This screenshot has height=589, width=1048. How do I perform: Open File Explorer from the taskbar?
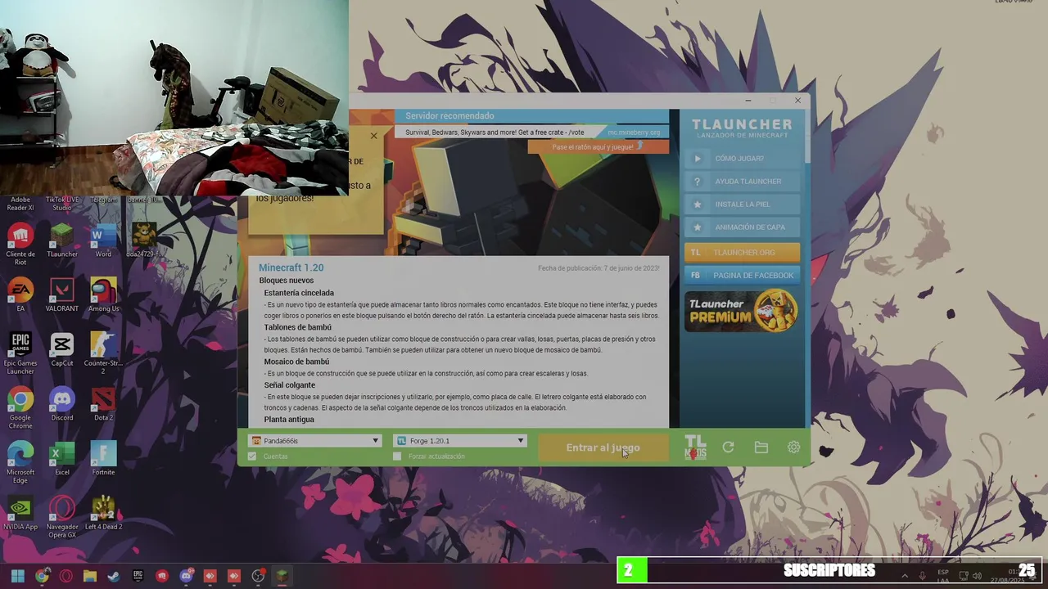pyautogui.click(x=90, y=576)
